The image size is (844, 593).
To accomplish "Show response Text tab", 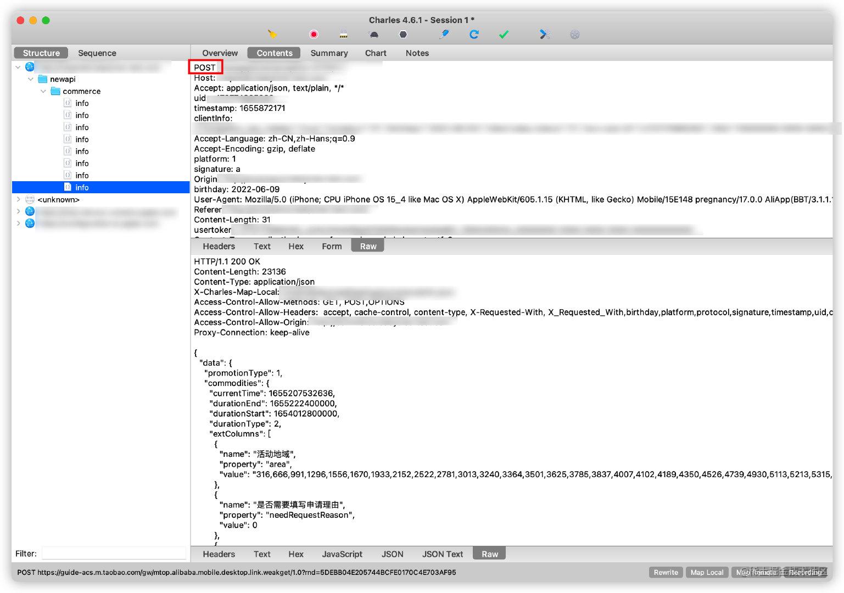I will (262, 555).
